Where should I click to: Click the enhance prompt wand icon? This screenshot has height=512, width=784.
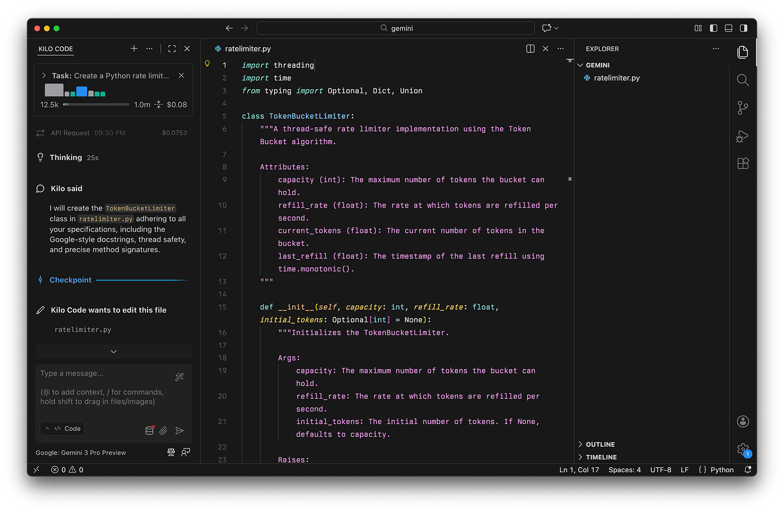click(179, 377)
